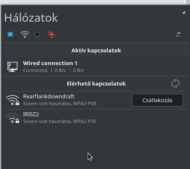Viewport: 190px width, 169px height.
Task: Select the Rearflankdowndraft network name
Action: (x=49, y=97)
